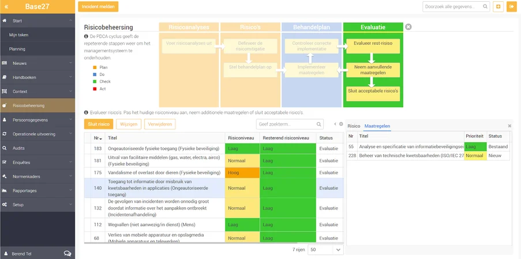This screenshot has height=259, width=521.
Task: Select checkbox for row 175
Action: point(88,173)
